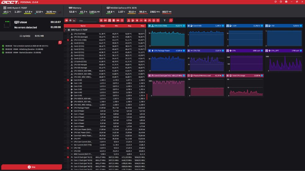Switch to split table-and-graph view
Screen dimensions: 305x171
tap(66, 20)
